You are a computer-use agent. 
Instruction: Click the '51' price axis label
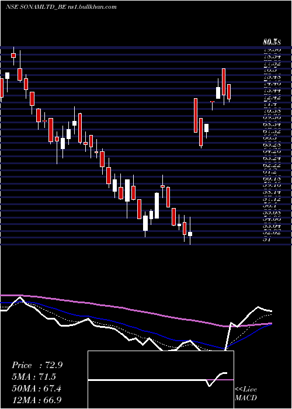pyautogui.click(x=266, y=239)
